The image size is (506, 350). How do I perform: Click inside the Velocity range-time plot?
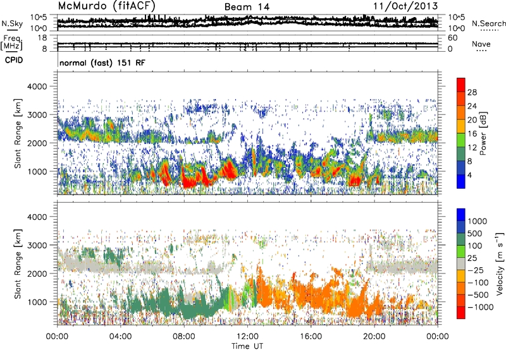[247, 263]
